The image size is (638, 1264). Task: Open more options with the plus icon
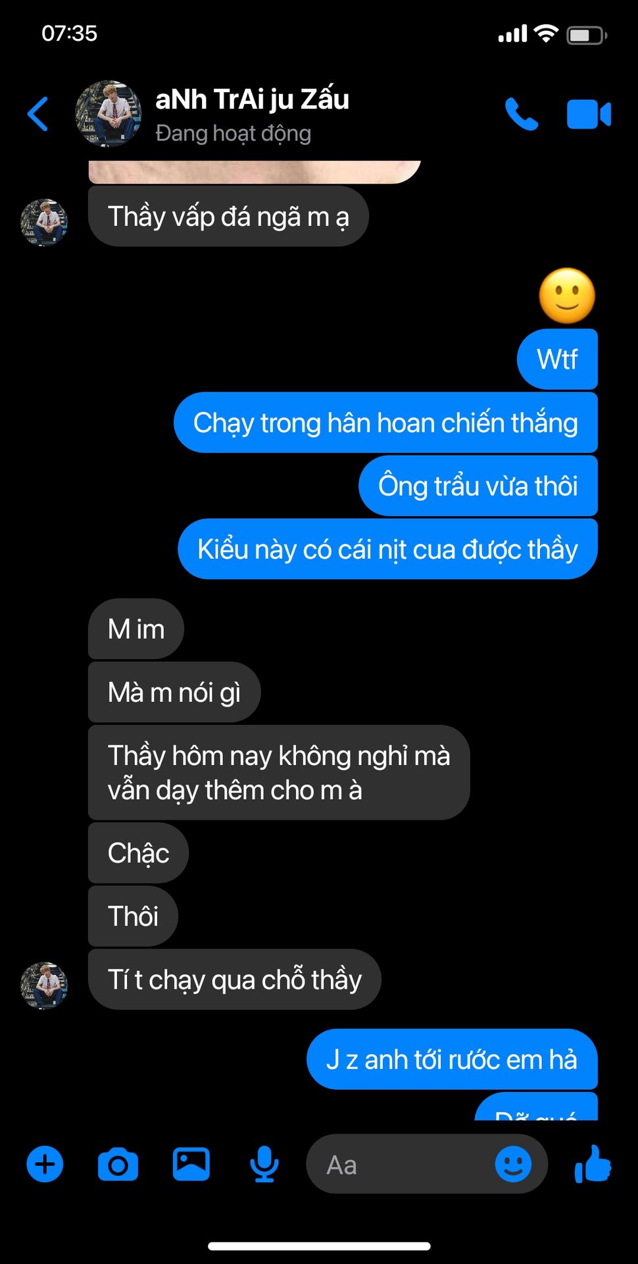[x=45, y=1164]
